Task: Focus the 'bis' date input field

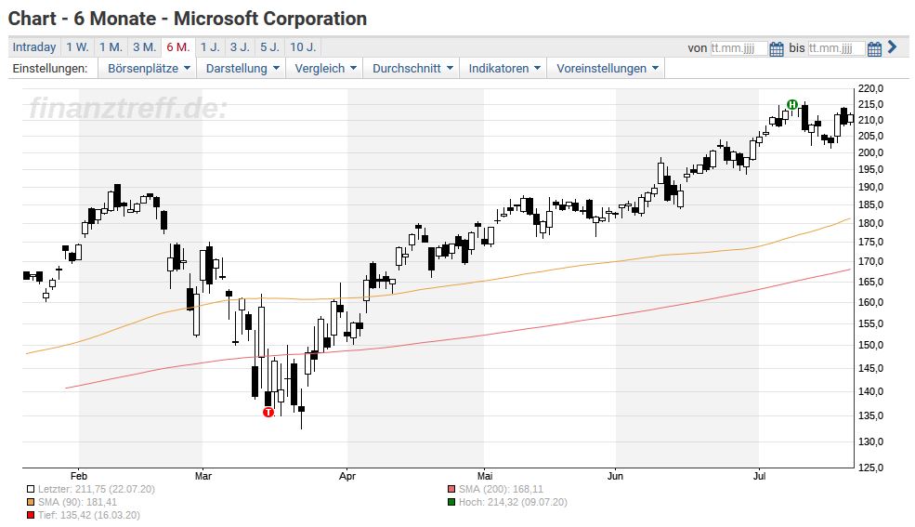Action: pos(836,48)
